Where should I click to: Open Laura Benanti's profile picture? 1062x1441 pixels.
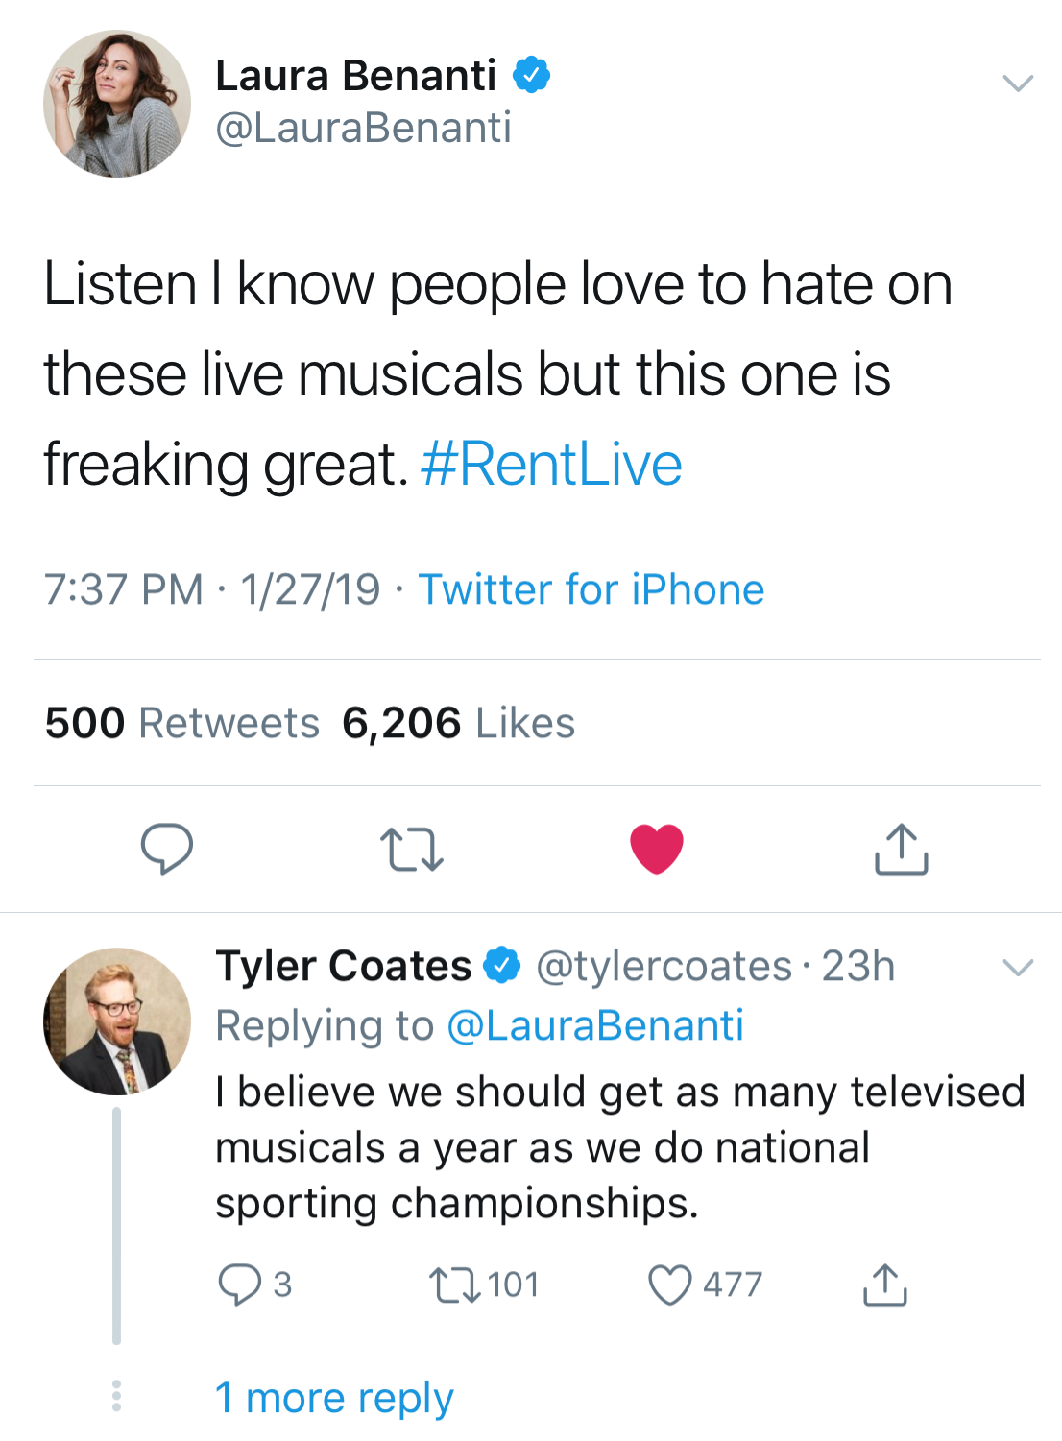(117, 104)
